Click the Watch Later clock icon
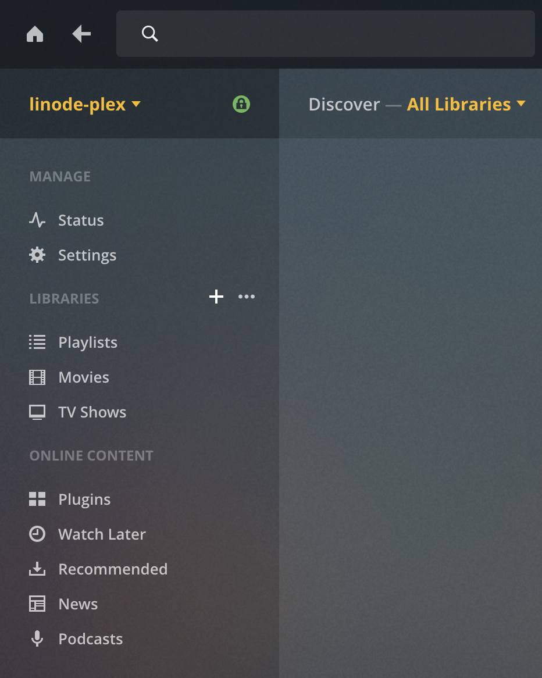This screenshot has width=542, height=678. click(37, 534)
